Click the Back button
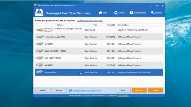The height and width of the screenshot is (107, 191). pyautogui.click(x=123, y=90)
